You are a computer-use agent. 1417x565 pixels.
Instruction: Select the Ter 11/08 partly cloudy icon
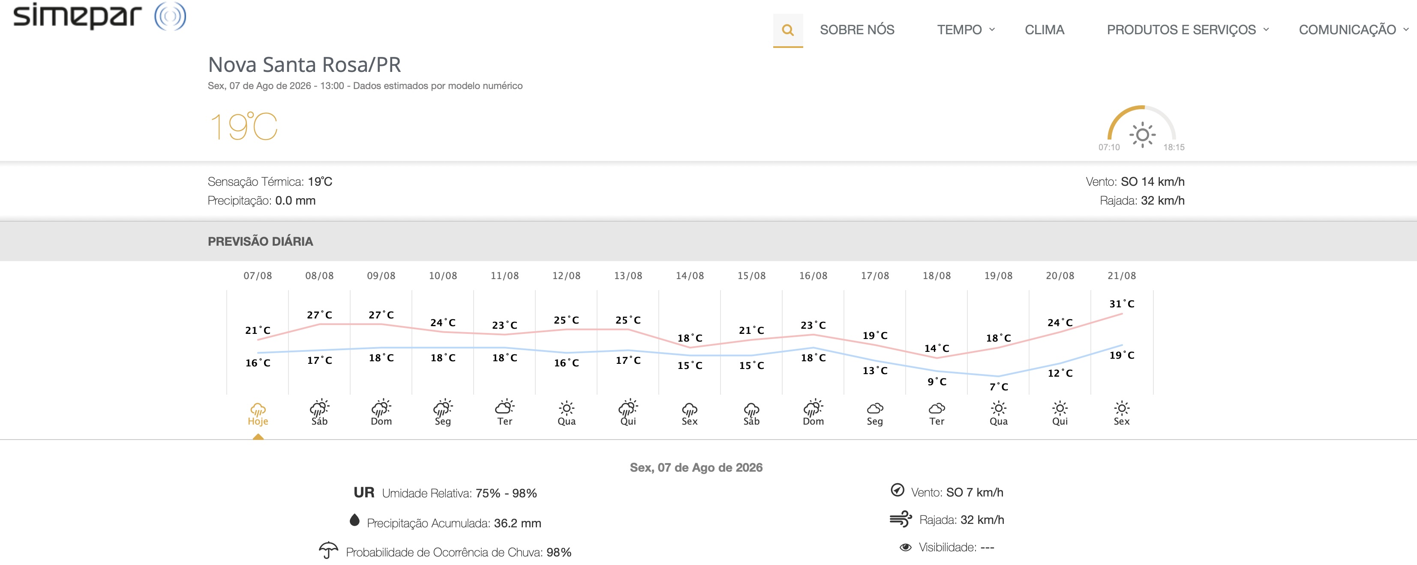point(504,407)
